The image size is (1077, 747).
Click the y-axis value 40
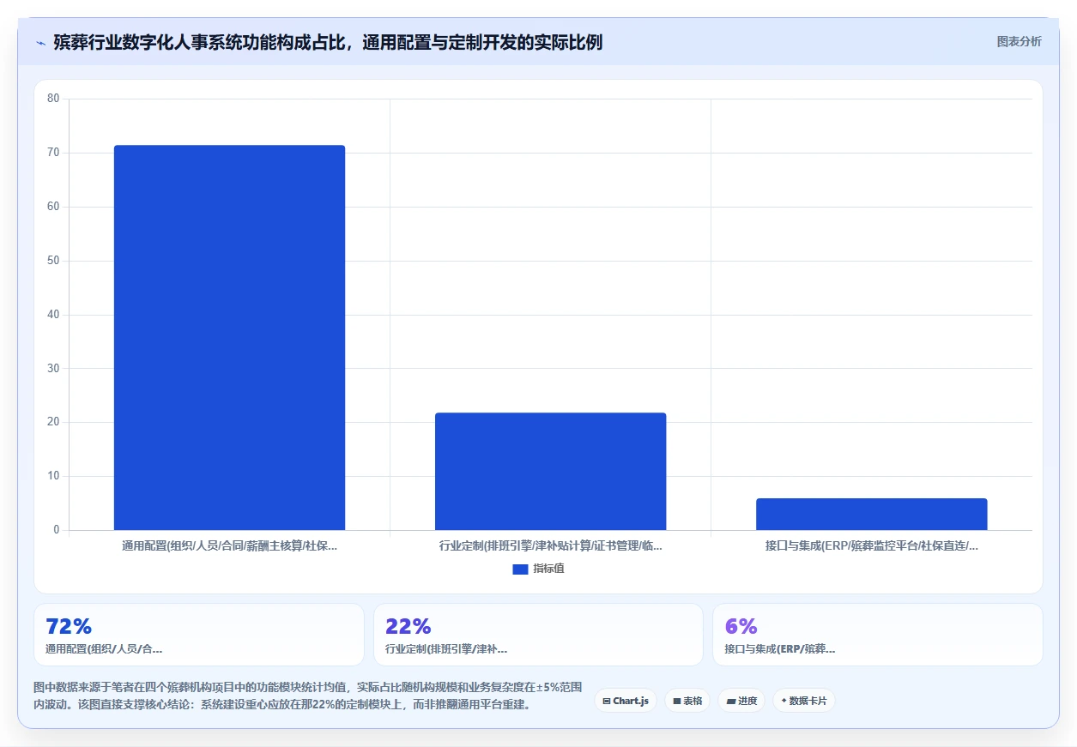[53, 315]
